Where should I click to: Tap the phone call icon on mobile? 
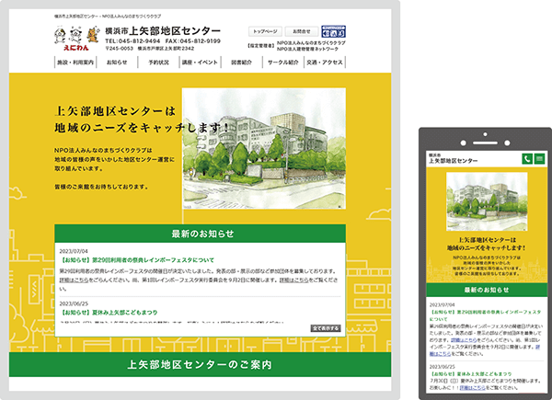(527, 159)
